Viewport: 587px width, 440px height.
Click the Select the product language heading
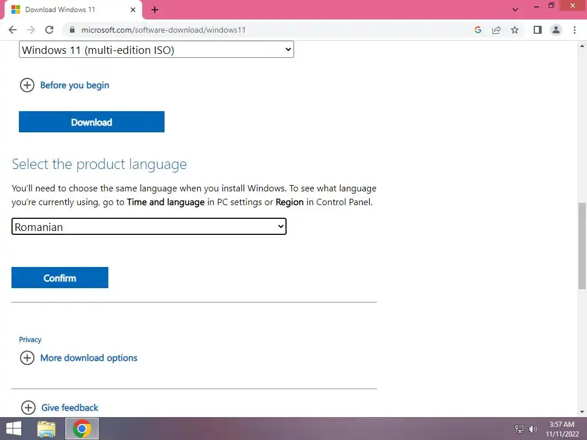click(99, 164)
